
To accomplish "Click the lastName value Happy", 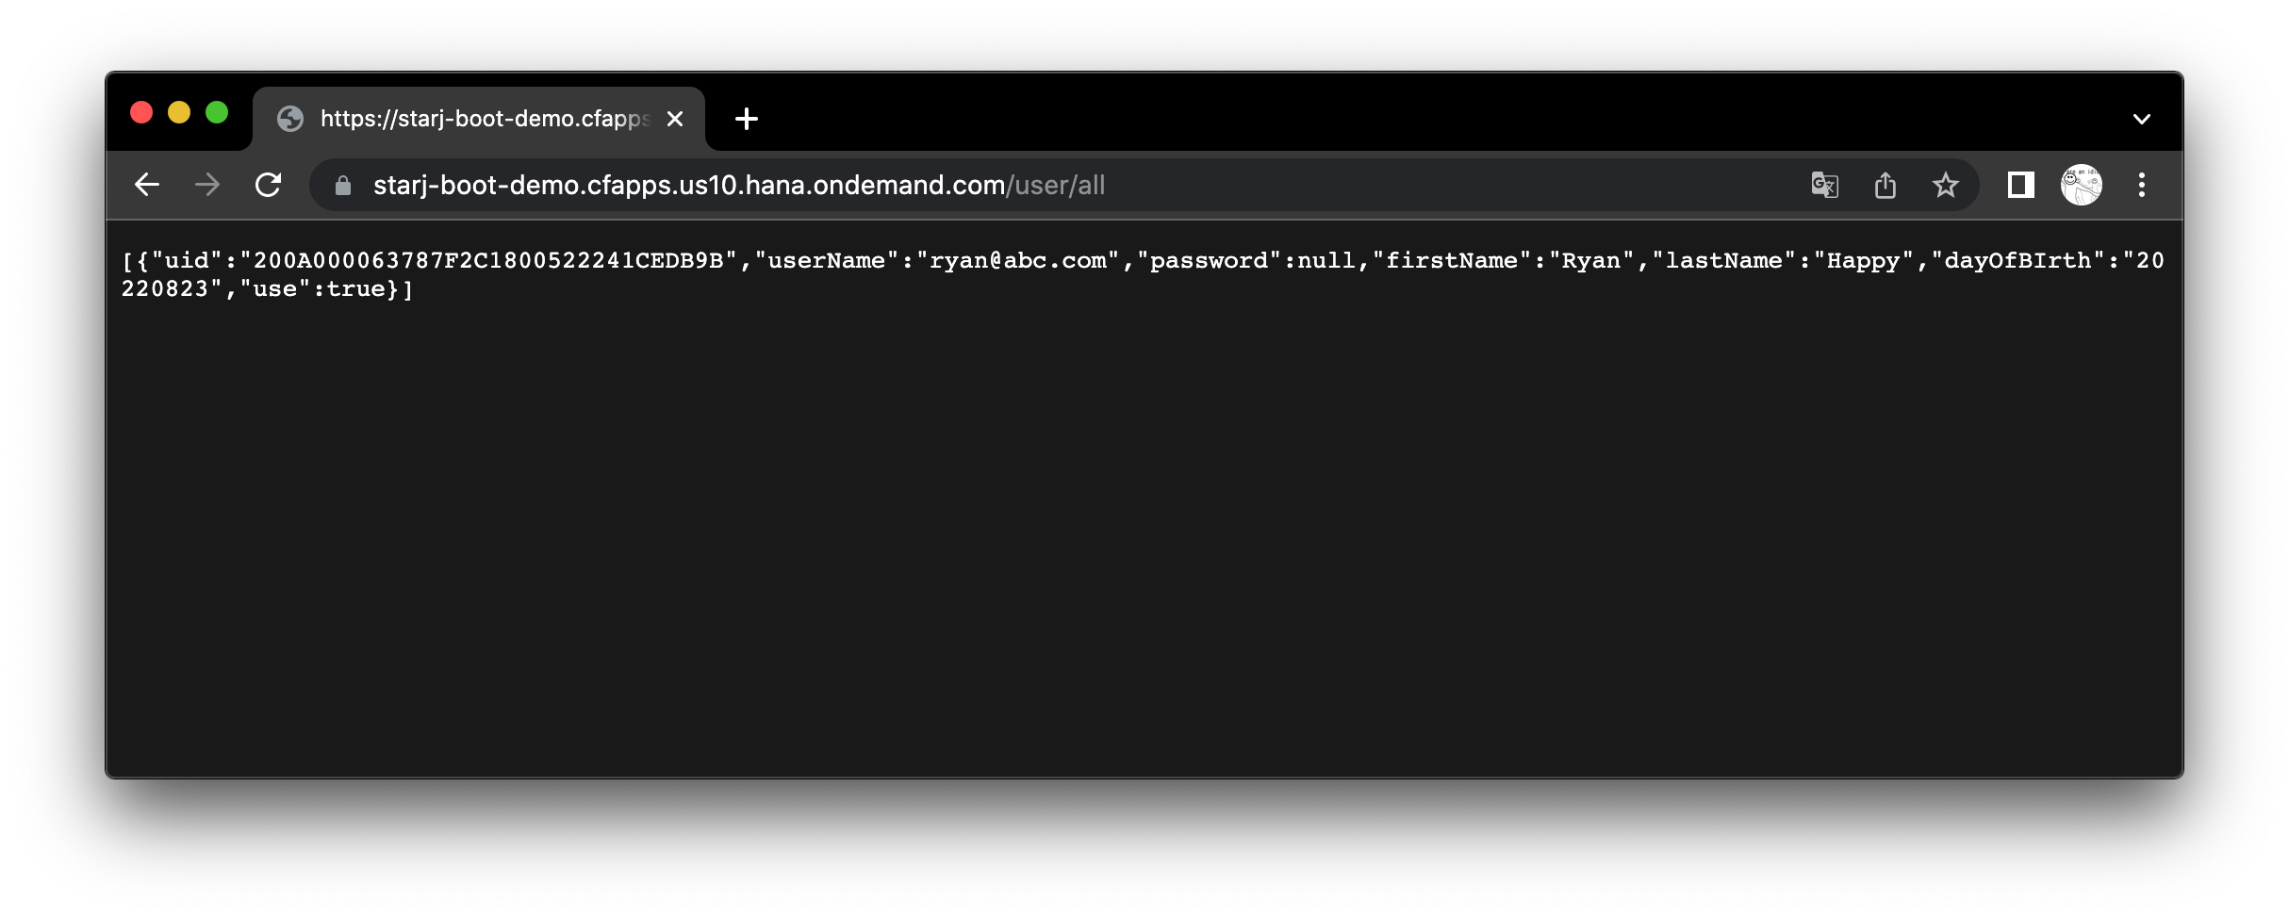I will [1863, 261].
